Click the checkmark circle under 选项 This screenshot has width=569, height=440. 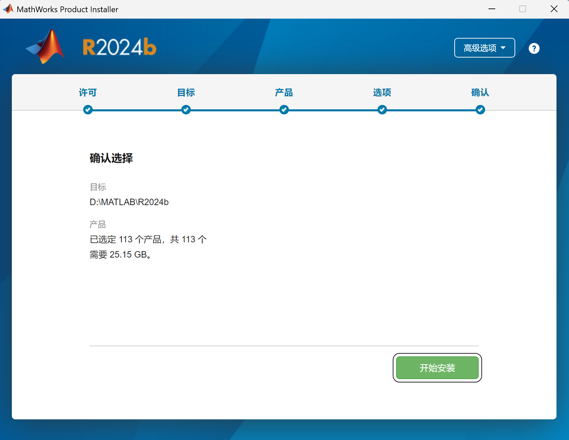[x=382, y=110]
